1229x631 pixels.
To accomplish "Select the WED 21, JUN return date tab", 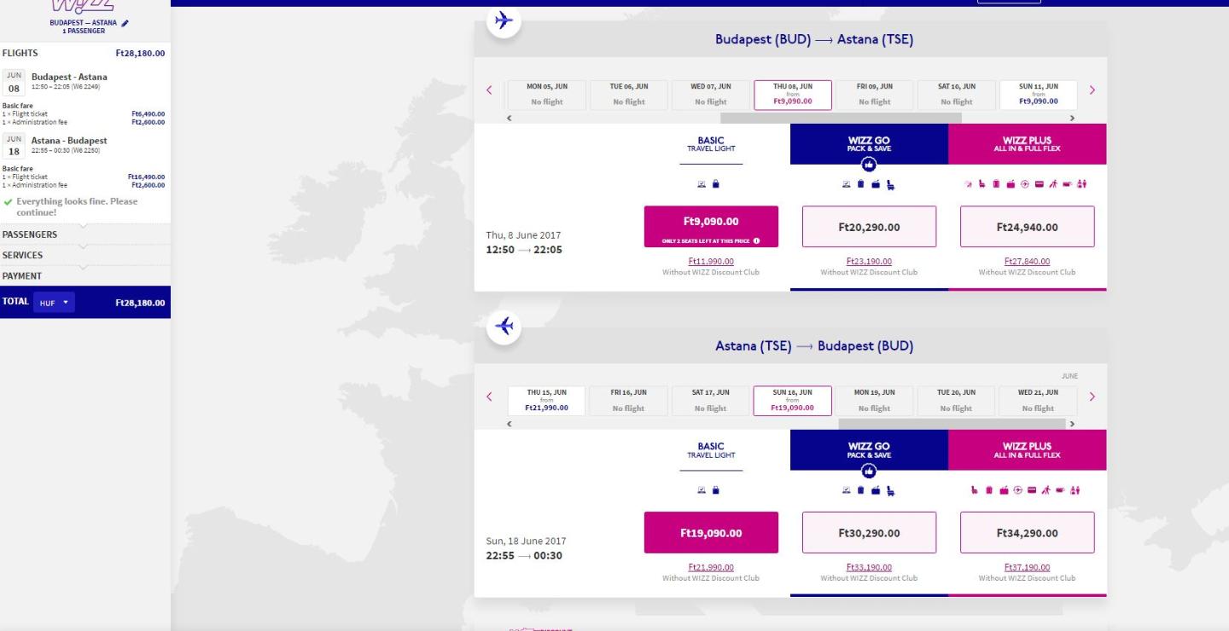I will (1038, 401).
